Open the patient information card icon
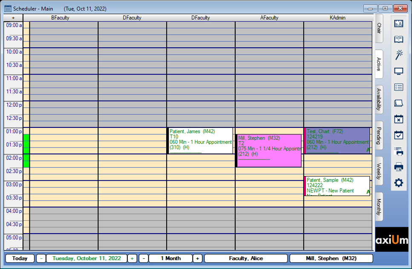412x269 pixels. coord(399,23)
